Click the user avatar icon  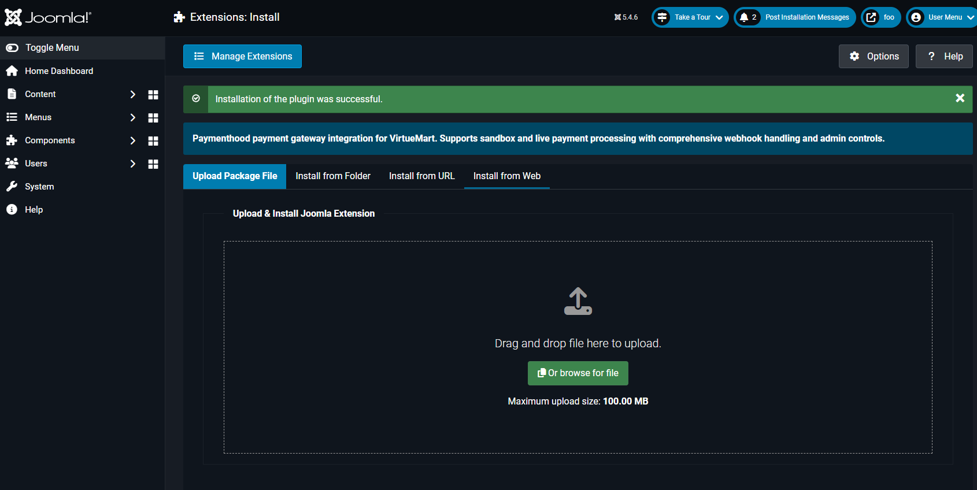click(x=916, y=17)
